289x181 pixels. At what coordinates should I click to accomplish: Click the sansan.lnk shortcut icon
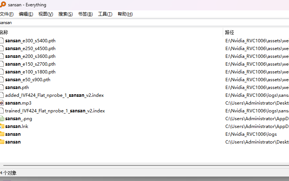click(x=2, y=126)
